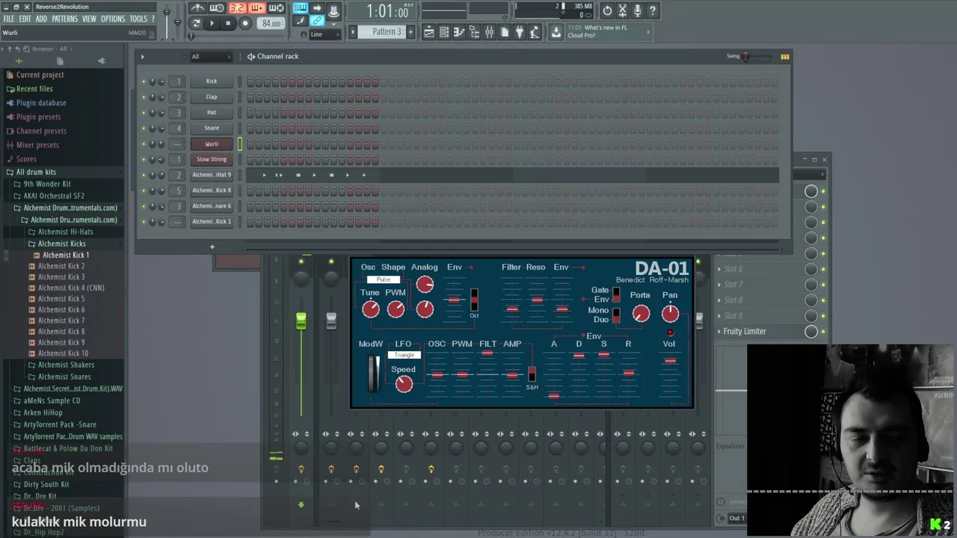Toggle loop recording in transport toolbar
This screenshot has width=957, height=538.
[x=276, y=8]
